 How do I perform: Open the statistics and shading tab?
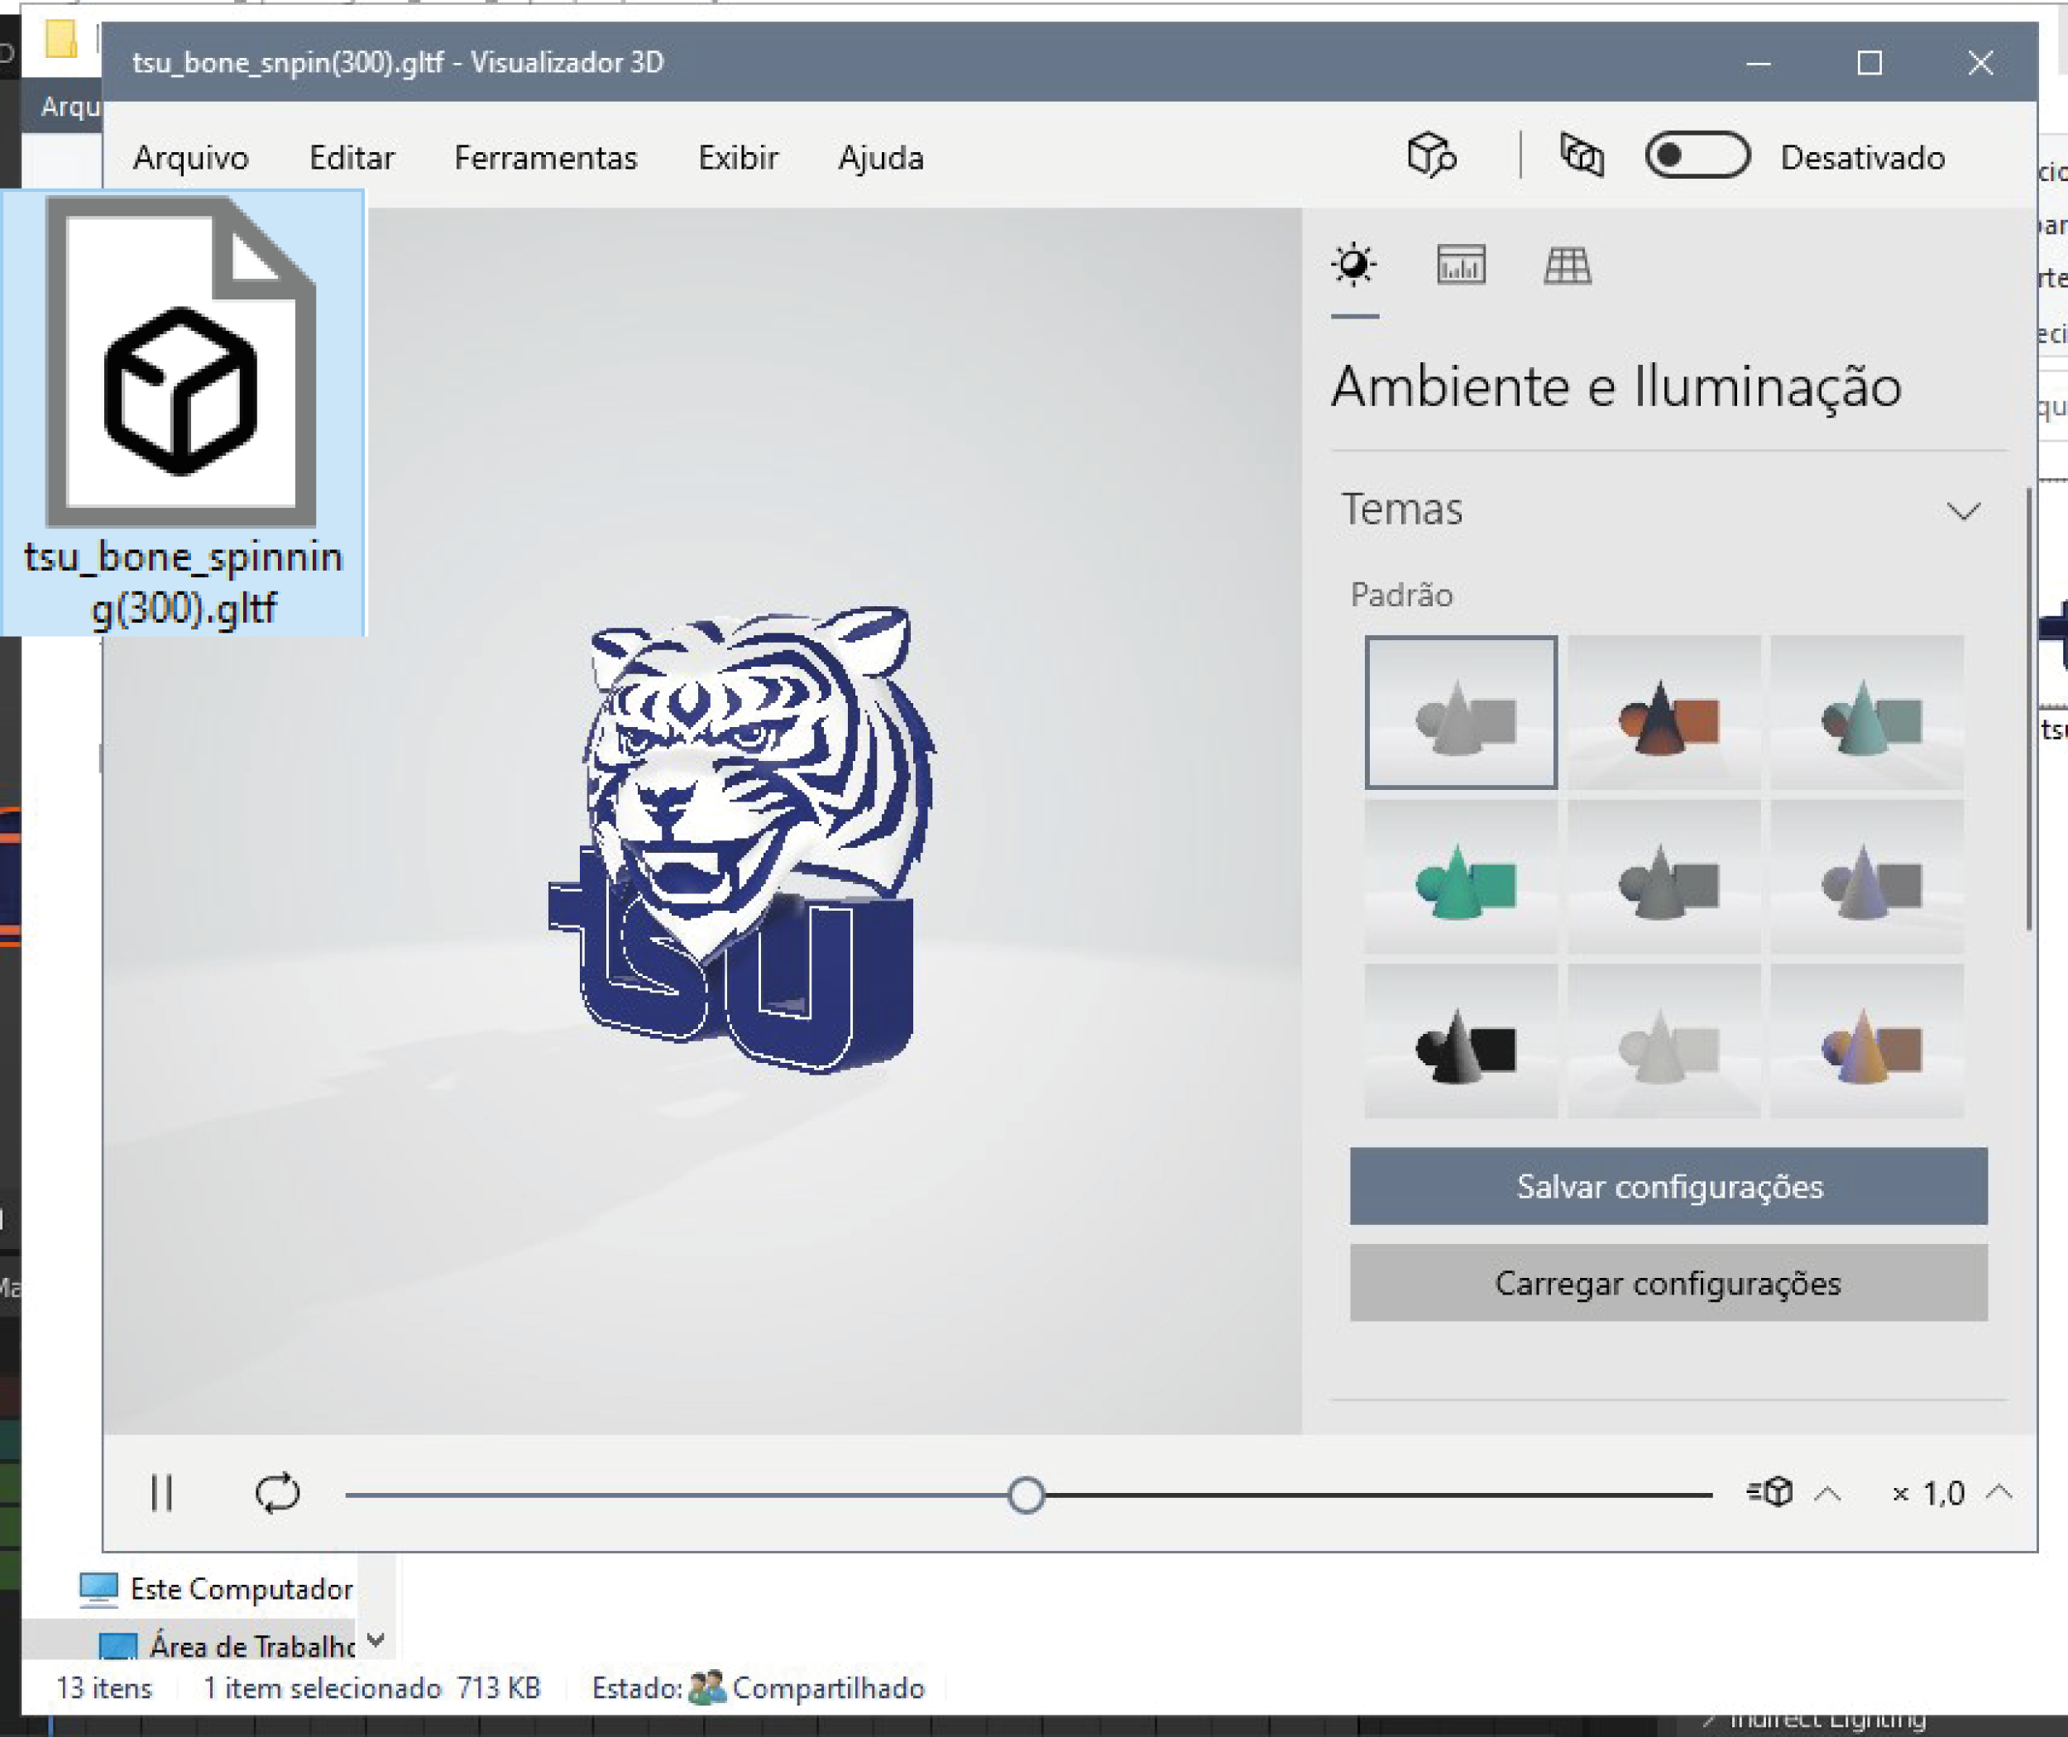click(1460, 265)
